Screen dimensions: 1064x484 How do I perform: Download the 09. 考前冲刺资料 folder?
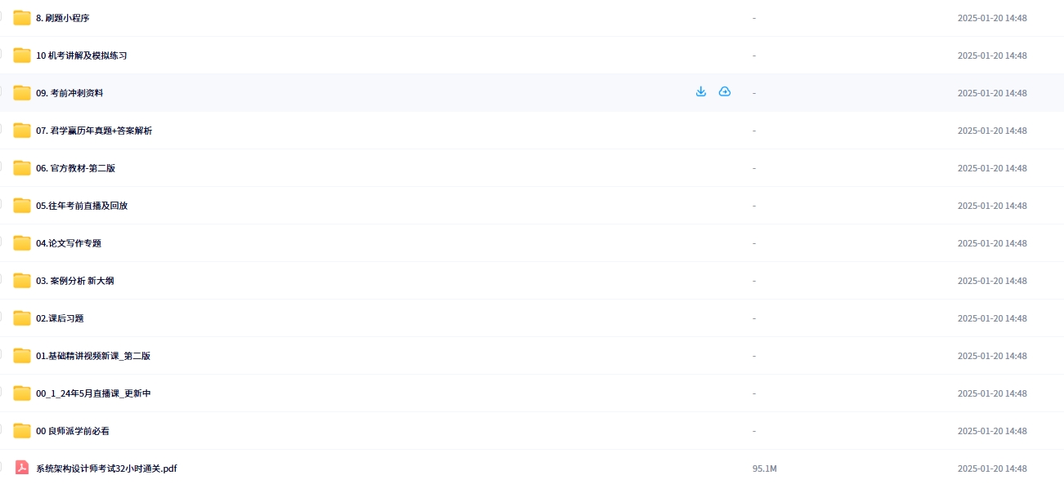tap(700, 92)
